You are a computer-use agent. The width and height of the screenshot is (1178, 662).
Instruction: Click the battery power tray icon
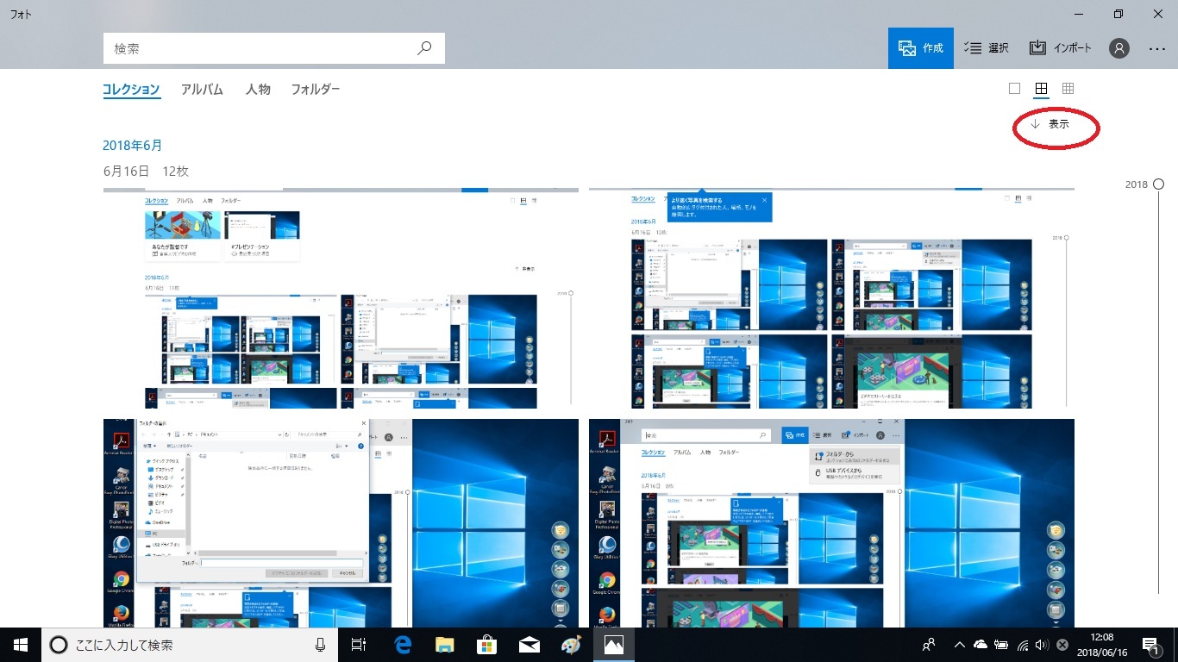coord(1001,645)
